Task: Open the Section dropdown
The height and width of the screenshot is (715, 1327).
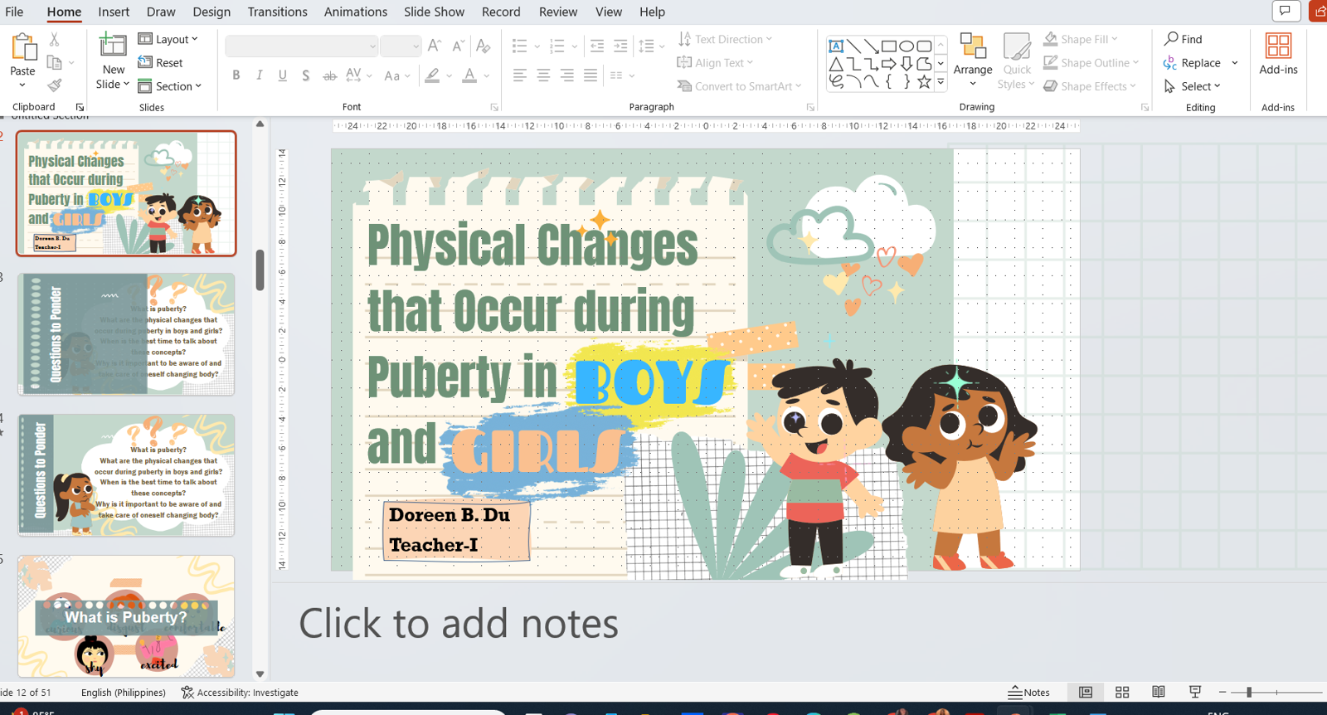Action: click(x=169, y=85)
